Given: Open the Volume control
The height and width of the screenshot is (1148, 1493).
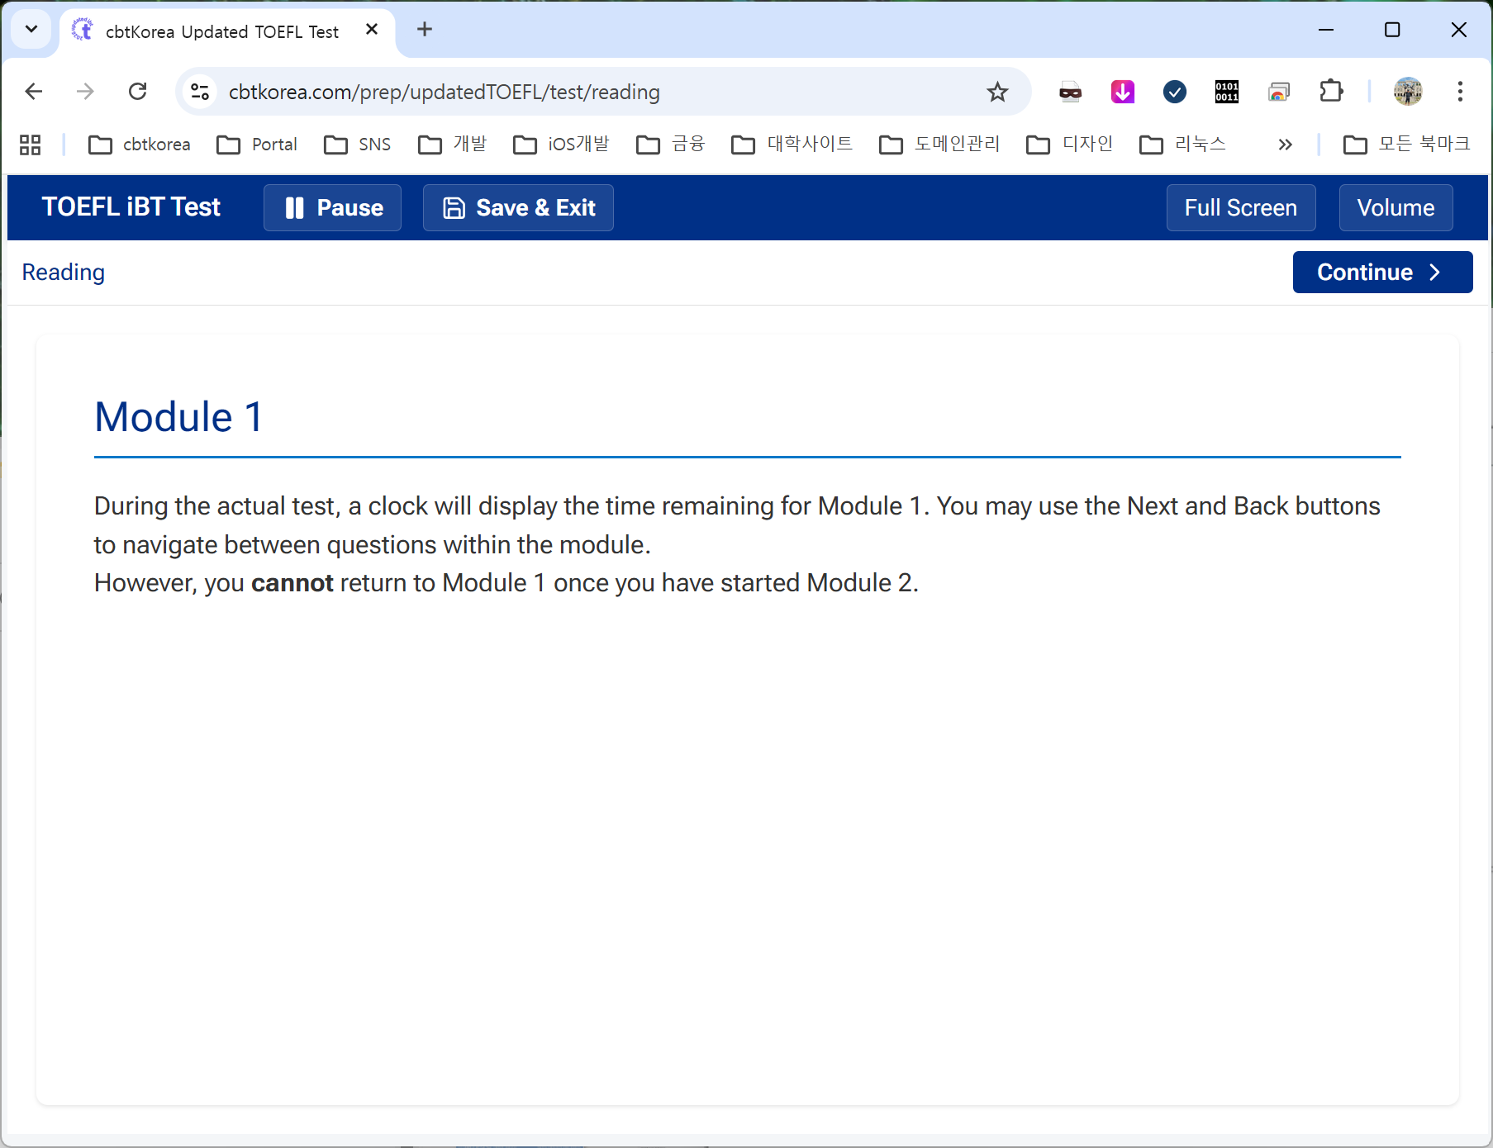Looking at the screenshot, I should click(x=1395, y=207).
